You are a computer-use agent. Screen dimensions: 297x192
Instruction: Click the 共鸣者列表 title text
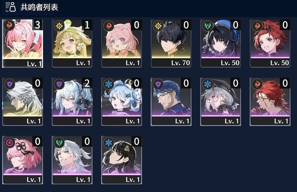point(39,7)
